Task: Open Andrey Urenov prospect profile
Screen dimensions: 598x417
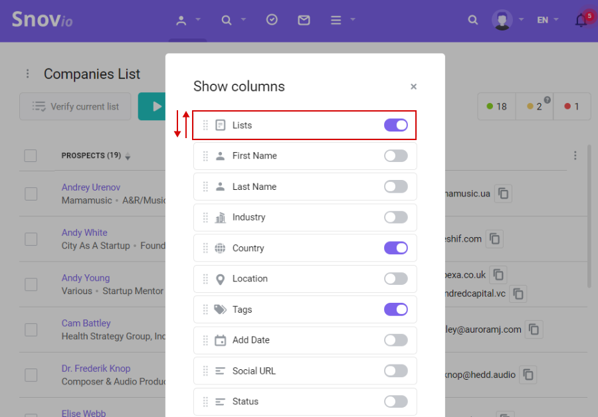Action: 91,187
